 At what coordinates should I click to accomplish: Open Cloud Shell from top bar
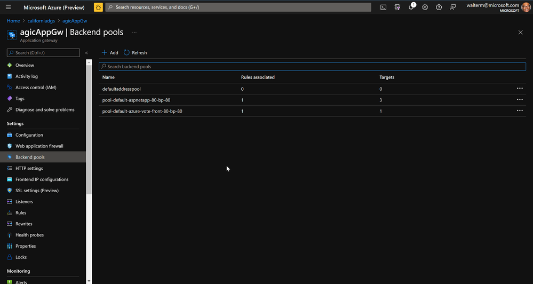click(x=383, y=7)
